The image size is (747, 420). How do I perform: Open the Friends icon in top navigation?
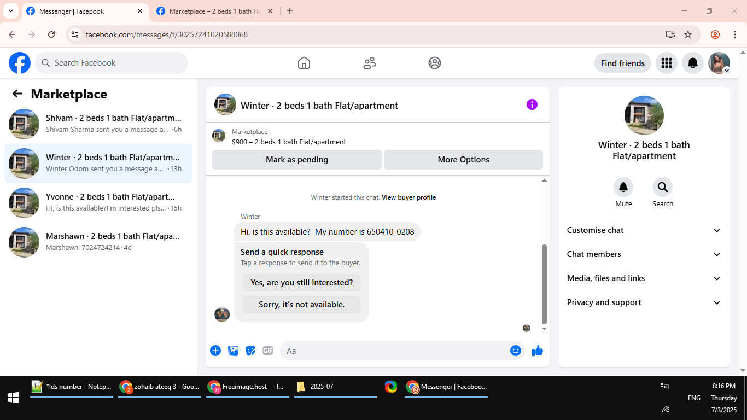[x=370, y=63]
